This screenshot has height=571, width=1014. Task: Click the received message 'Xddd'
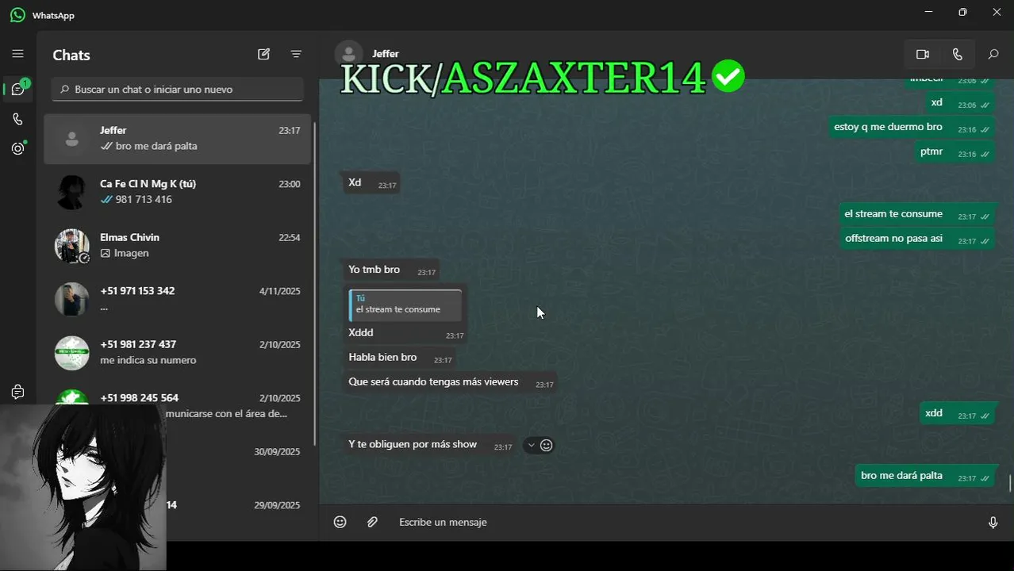pos(360,333)
